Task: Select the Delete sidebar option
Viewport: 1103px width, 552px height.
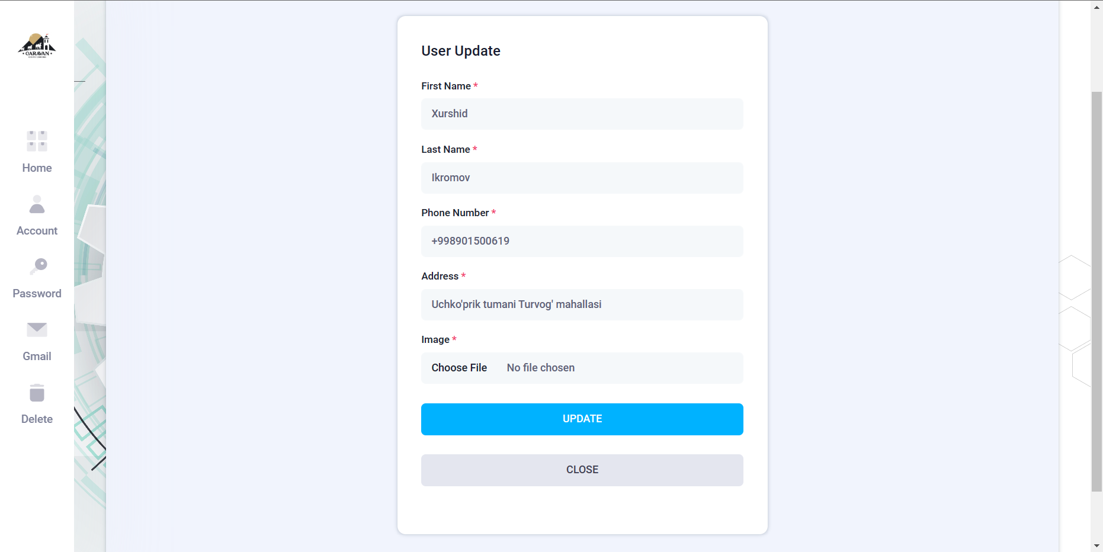Action: (x=36, y=419)
